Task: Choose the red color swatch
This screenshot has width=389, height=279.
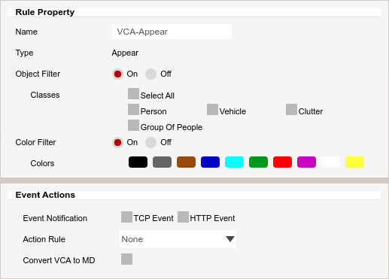Action: tap(282, 162)
